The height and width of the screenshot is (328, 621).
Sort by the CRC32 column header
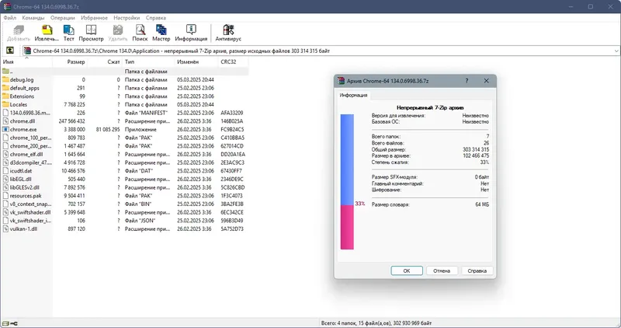click(234, 62)
